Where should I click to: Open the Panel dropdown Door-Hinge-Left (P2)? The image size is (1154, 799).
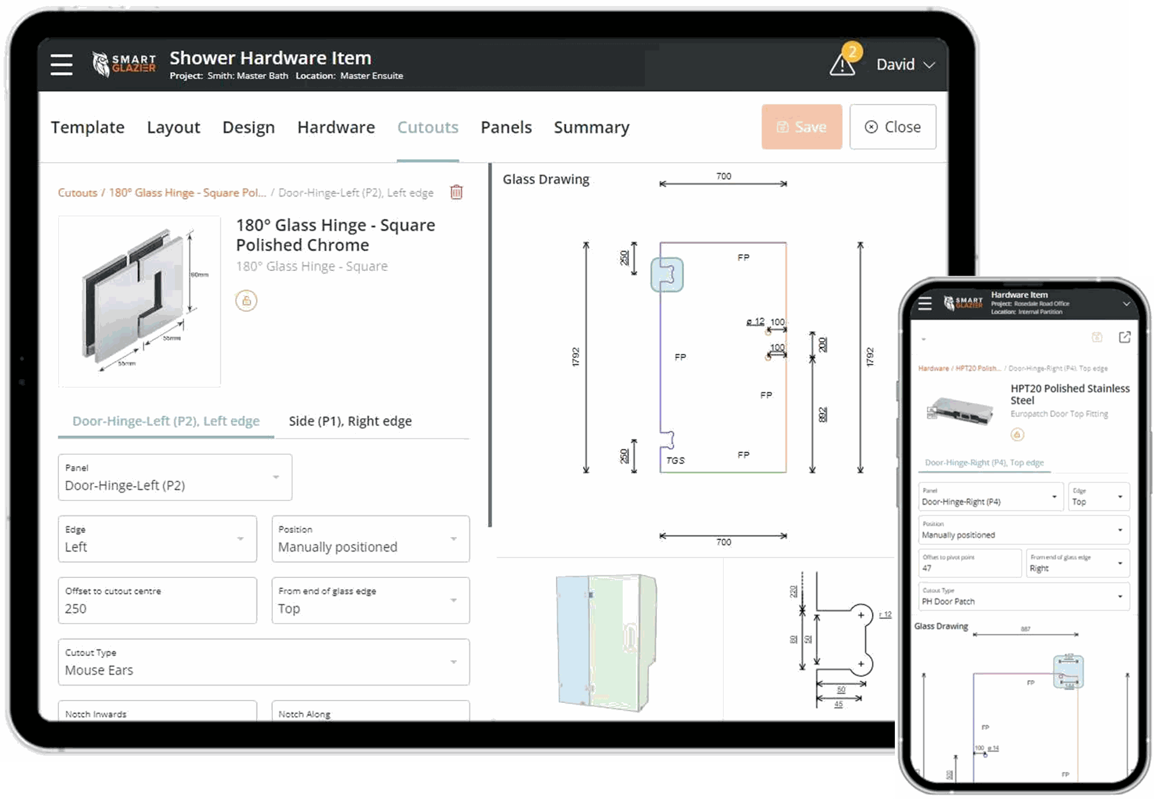tap(175, 478)
